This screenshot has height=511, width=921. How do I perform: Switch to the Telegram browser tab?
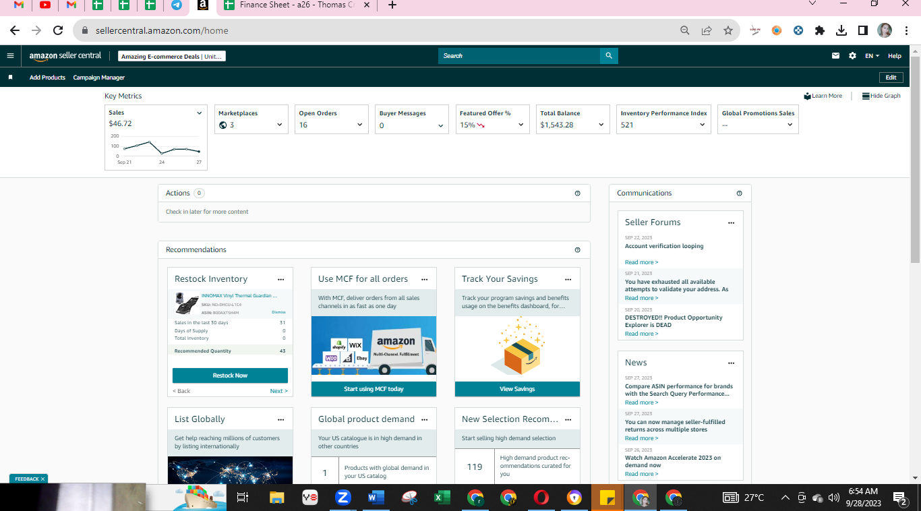coord(177,5)
